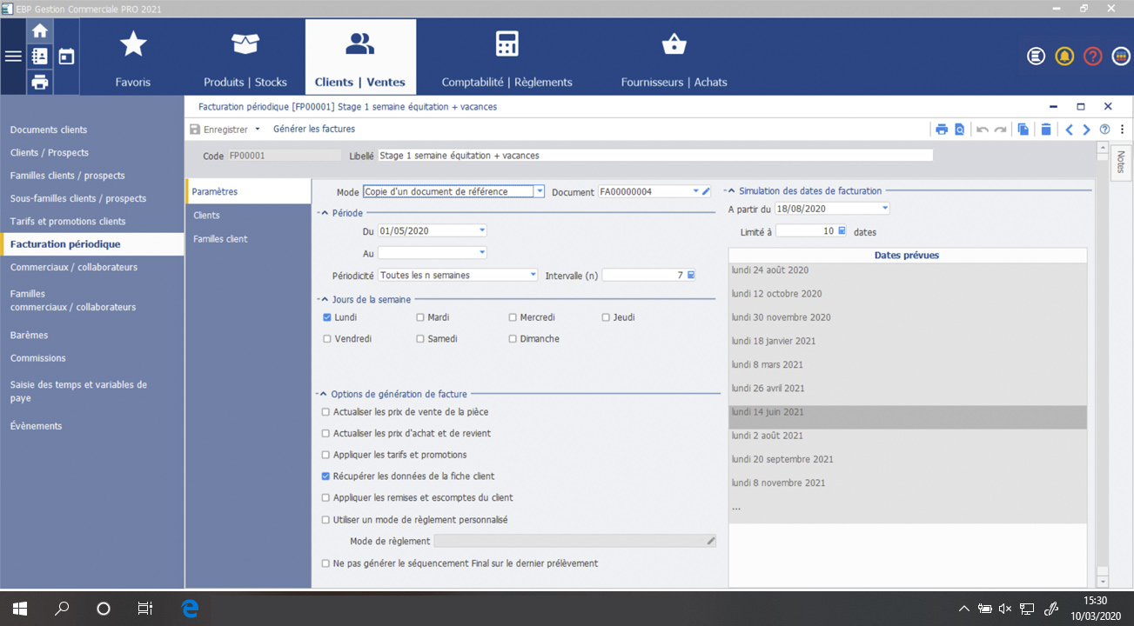Check the Vendredi checkbox

coord(326,339)
